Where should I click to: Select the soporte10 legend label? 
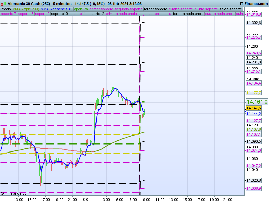(x=60, y=14)
